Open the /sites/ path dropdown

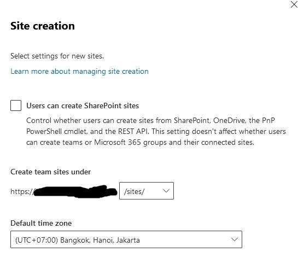point(147,191)
